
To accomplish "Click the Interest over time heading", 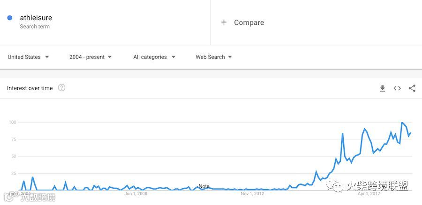I will pos(30,88).
